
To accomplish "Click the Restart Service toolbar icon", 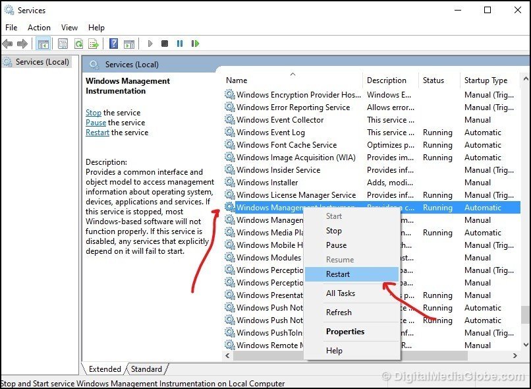I will click(x=195, y=44).
